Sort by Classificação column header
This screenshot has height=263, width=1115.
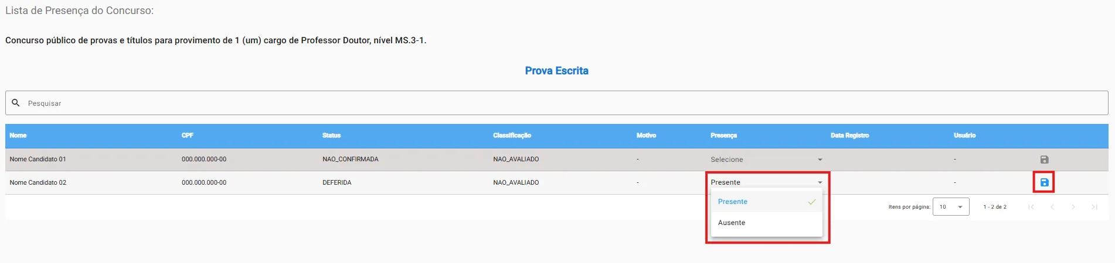pyautogui.click(x=512, y=136)
